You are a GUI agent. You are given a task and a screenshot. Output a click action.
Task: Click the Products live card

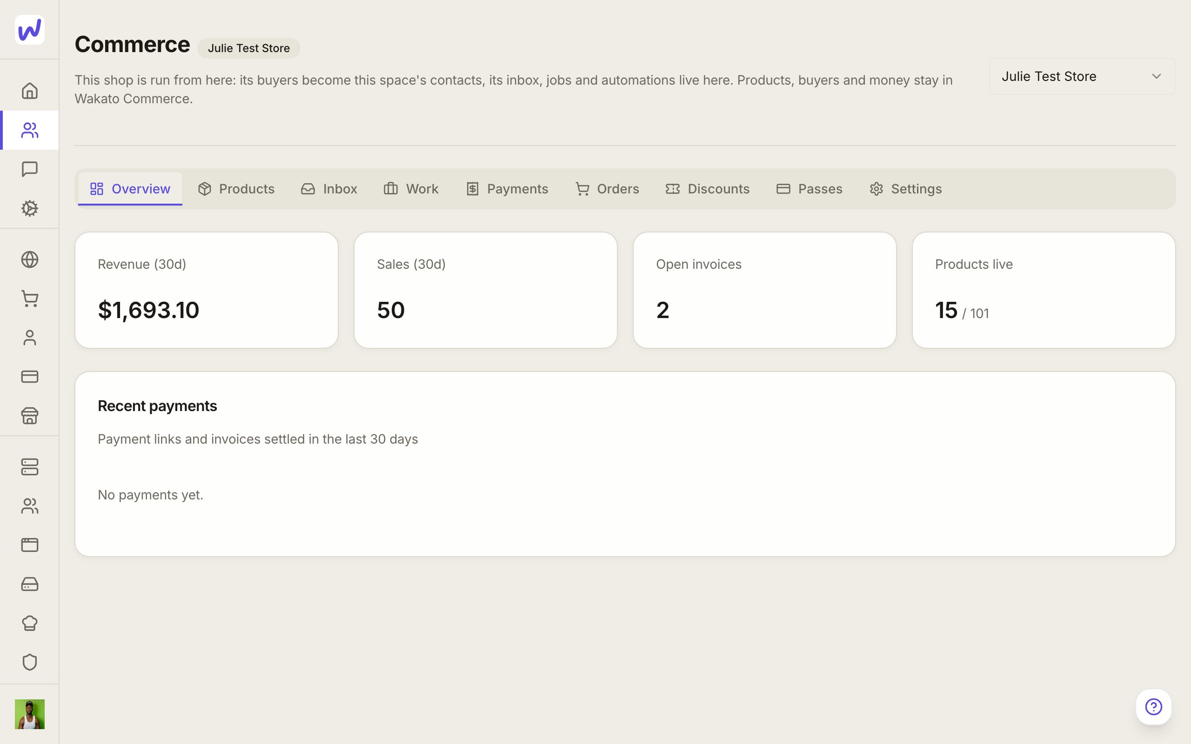1044,290
